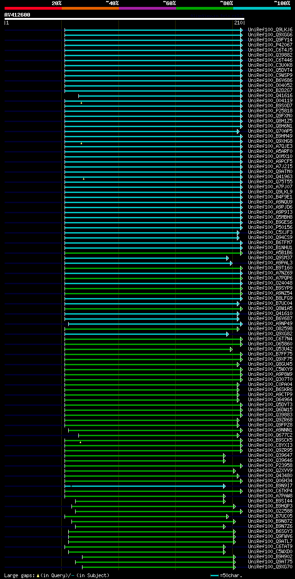This screenshot has width=295, height=579.
Task: Select label UniRef100_Q39883
Action: pos(270,415)
